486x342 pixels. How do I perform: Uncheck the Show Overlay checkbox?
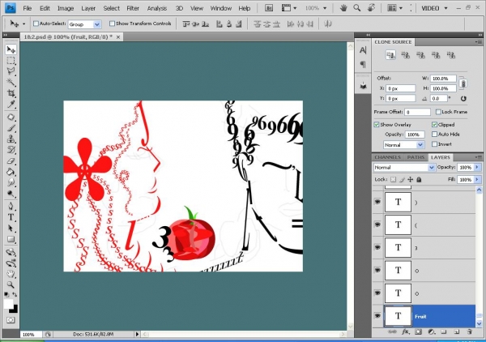coord(377,125)
